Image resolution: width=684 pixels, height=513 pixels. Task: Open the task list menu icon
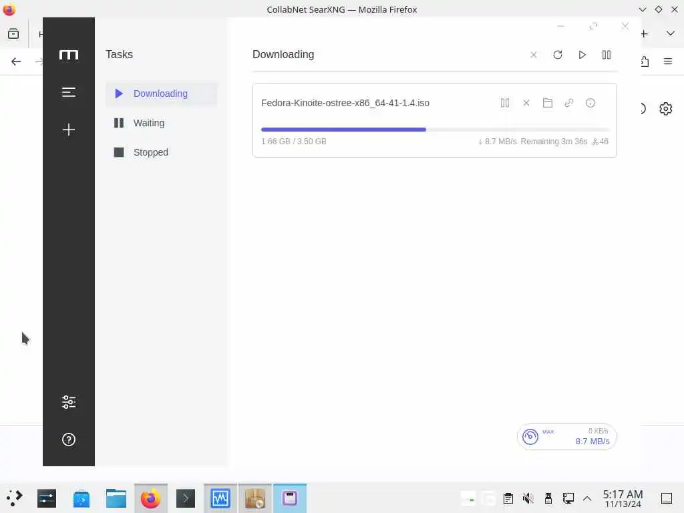click(x=69, y=92)
